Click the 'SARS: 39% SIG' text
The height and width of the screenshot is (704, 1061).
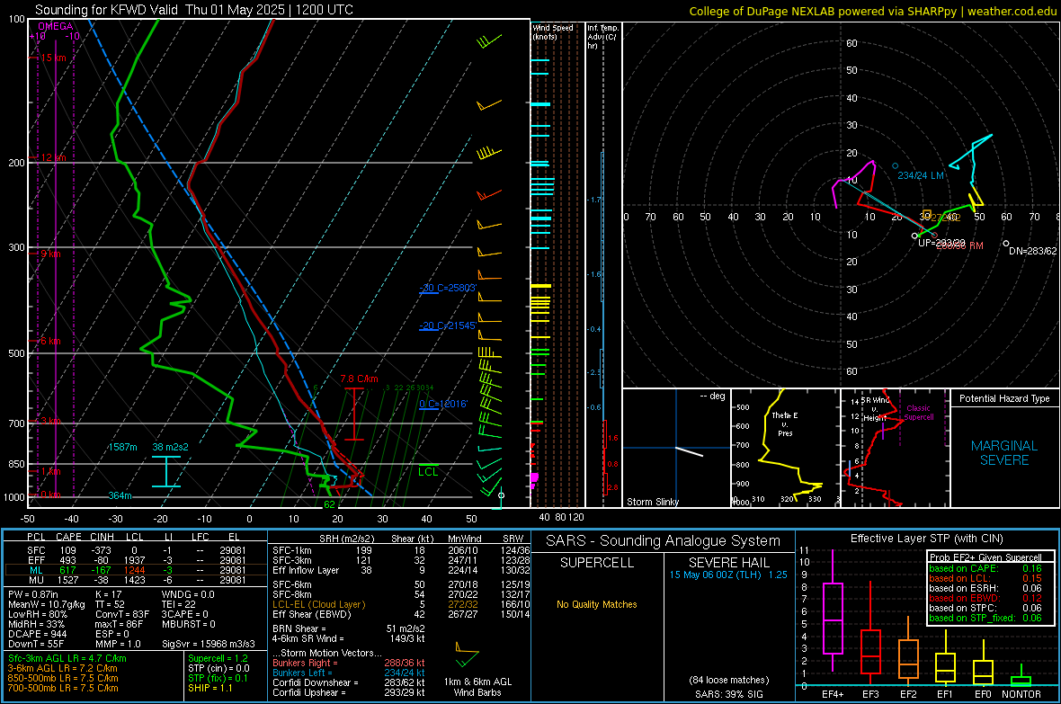pyautogui.click(x=728, y=694)
